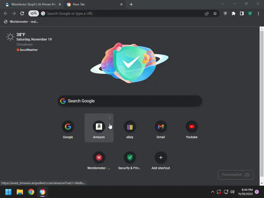Open Avast green checkmark security icon

(x=250, y=13)
